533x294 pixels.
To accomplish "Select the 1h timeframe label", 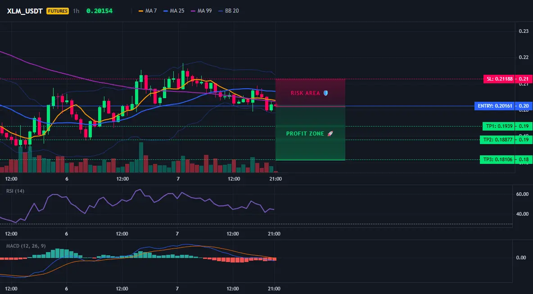I will pos(76,11).
